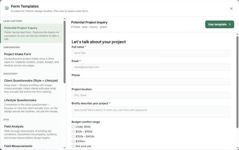Click the project description text area
Image resolution: width=239 pixels, height=150 pixels.
click(x=151, y=112)
